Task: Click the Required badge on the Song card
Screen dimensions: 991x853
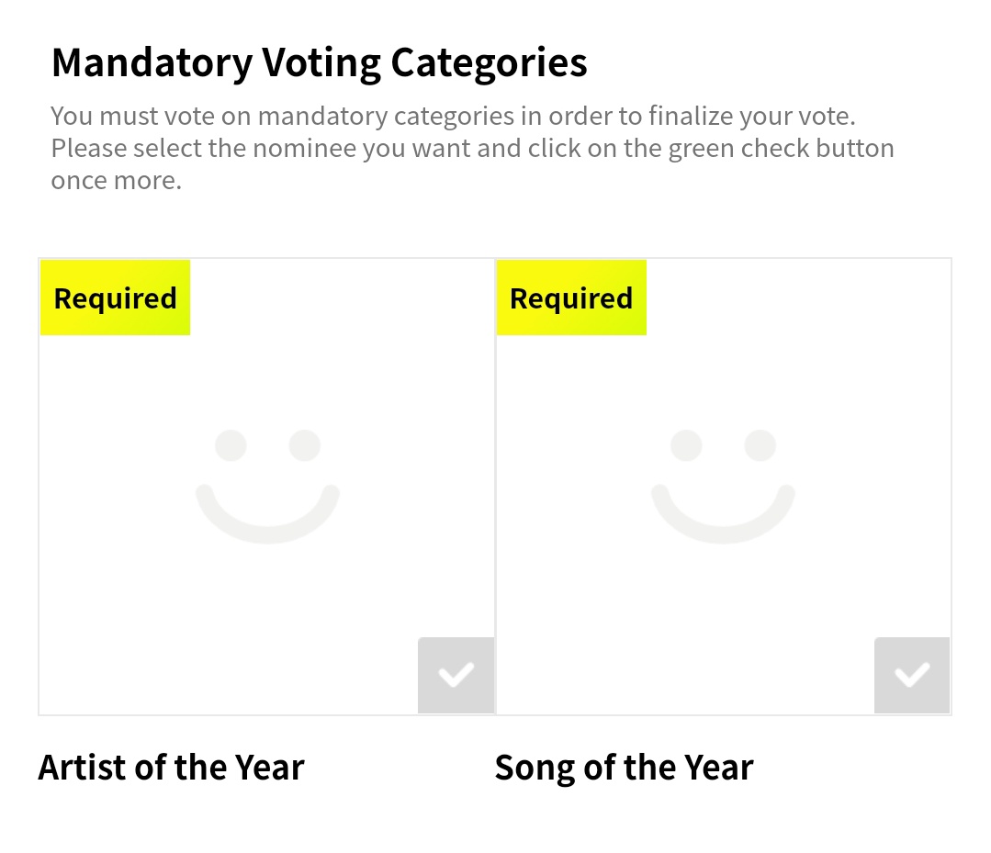Action: [571, 297]
